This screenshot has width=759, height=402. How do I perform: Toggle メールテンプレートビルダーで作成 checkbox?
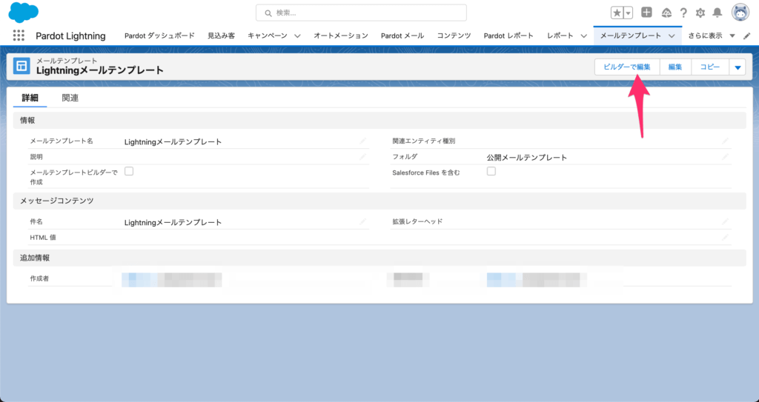pos(129,171)
